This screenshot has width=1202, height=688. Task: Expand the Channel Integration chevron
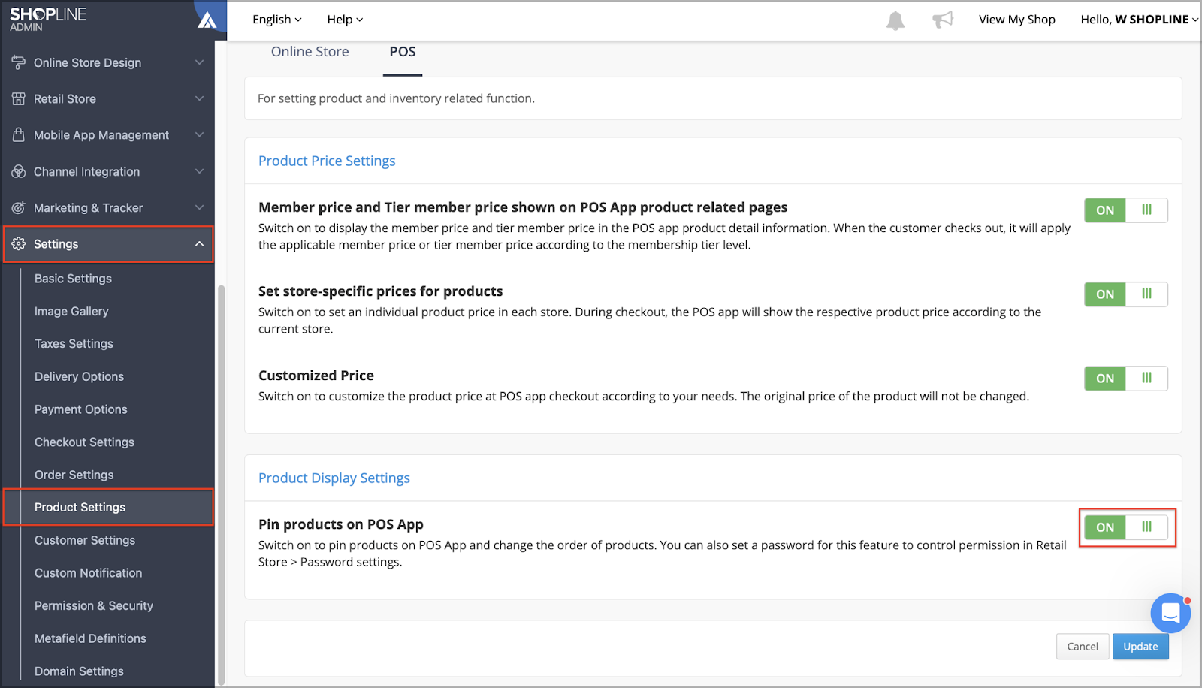[x=199, y=171]
